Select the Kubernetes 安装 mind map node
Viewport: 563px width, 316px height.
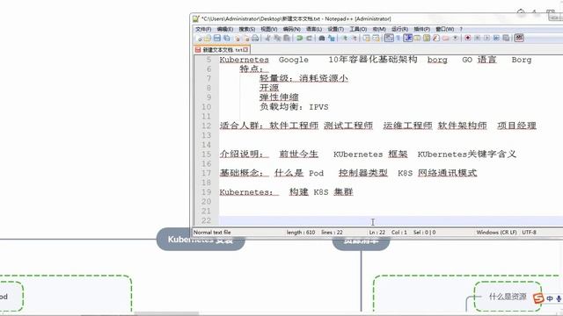coord(201,240)
